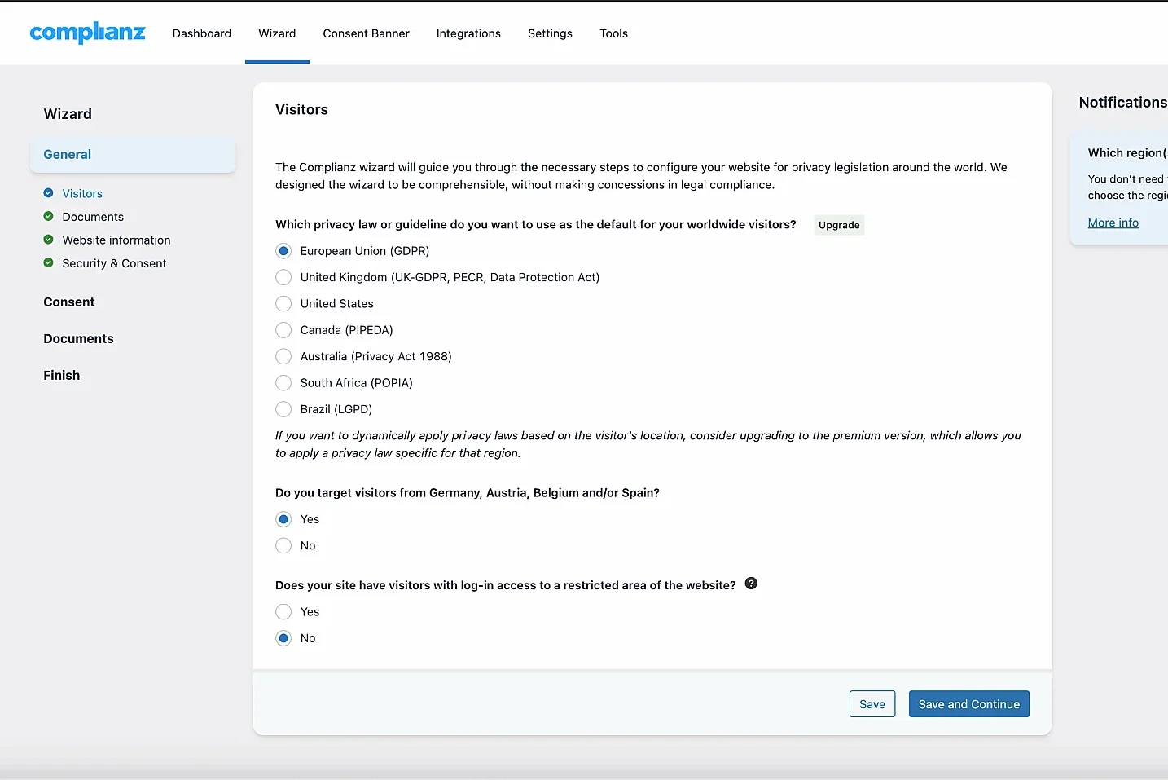The image size is (1168, 780).
Task: Open the Visitors step in sidebar
Action: click(x=82, y=193)
